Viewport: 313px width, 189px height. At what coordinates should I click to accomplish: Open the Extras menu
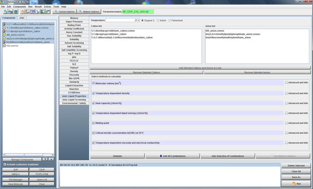[x=47, y=7]
